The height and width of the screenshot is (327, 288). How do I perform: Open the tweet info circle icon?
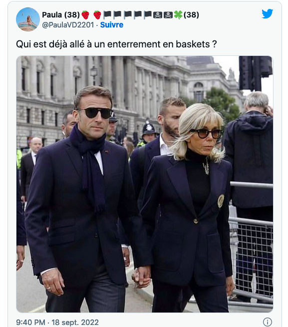tap(268, 322)
